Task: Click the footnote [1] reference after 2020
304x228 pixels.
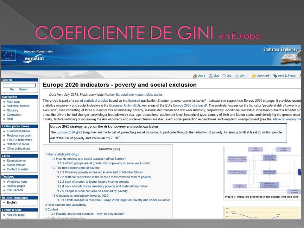Action: tap(119, 137)
